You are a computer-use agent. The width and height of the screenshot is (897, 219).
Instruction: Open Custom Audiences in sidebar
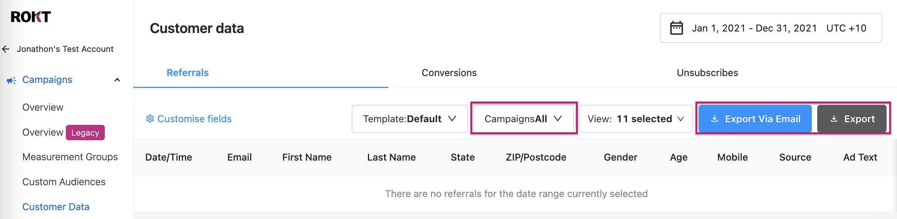click(64, 182)
